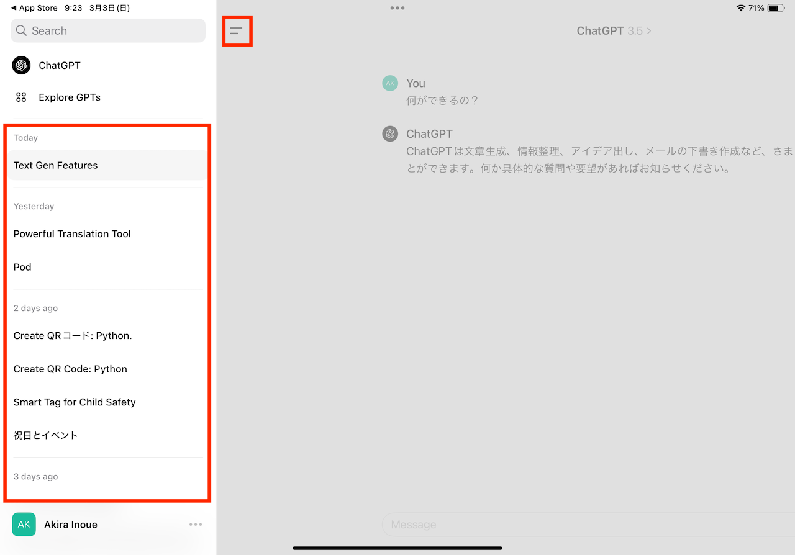Tap the search magnifier icon
This screenshot has height=555, width=795.
(x=21, y=30)
